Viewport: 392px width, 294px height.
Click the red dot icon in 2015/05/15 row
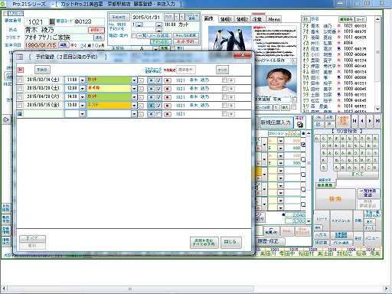pyautogui.click(x=168, y=106)
